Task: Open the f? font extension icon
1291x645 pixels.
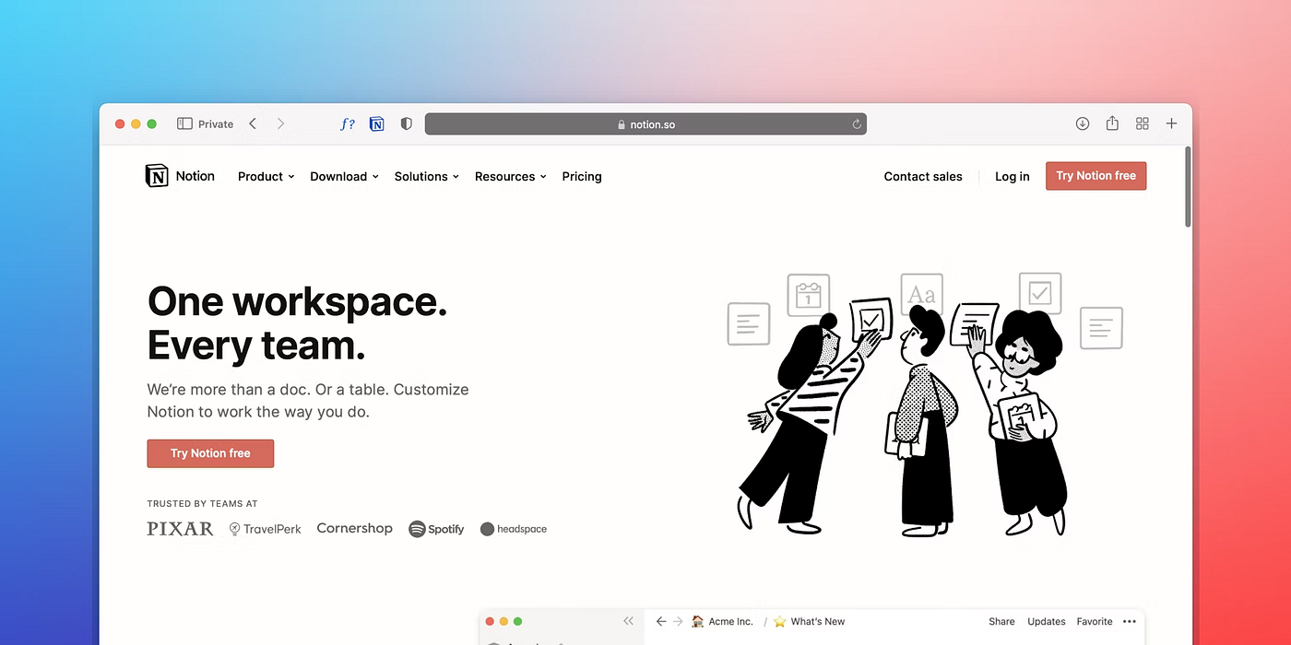Action: pos(347,123)
